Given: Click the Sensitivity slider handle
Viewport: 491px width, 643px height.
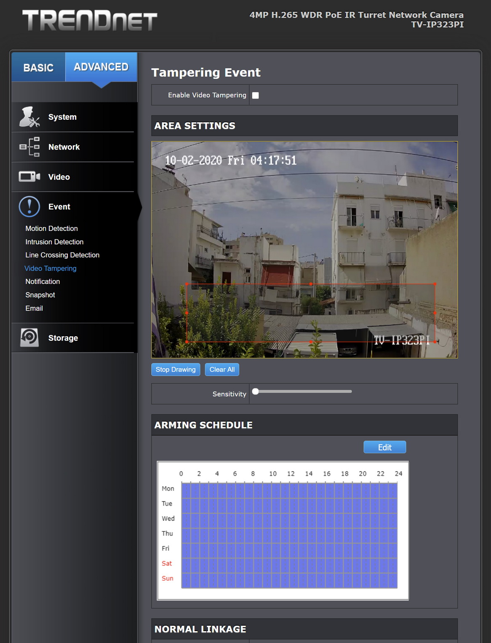Looking at the screenshot, I should [255, 391].
